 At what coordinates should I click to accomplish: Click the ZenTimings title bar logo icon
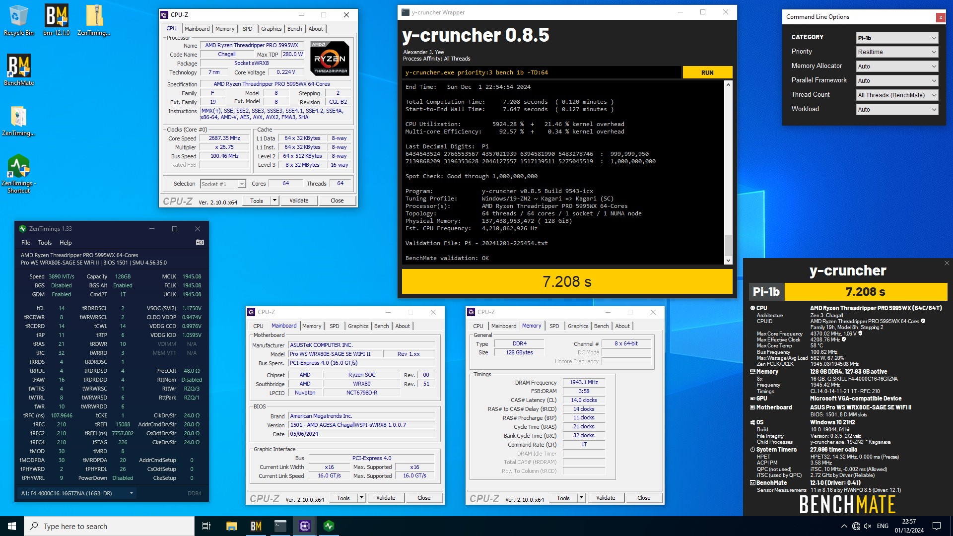(x=22, y=229)
